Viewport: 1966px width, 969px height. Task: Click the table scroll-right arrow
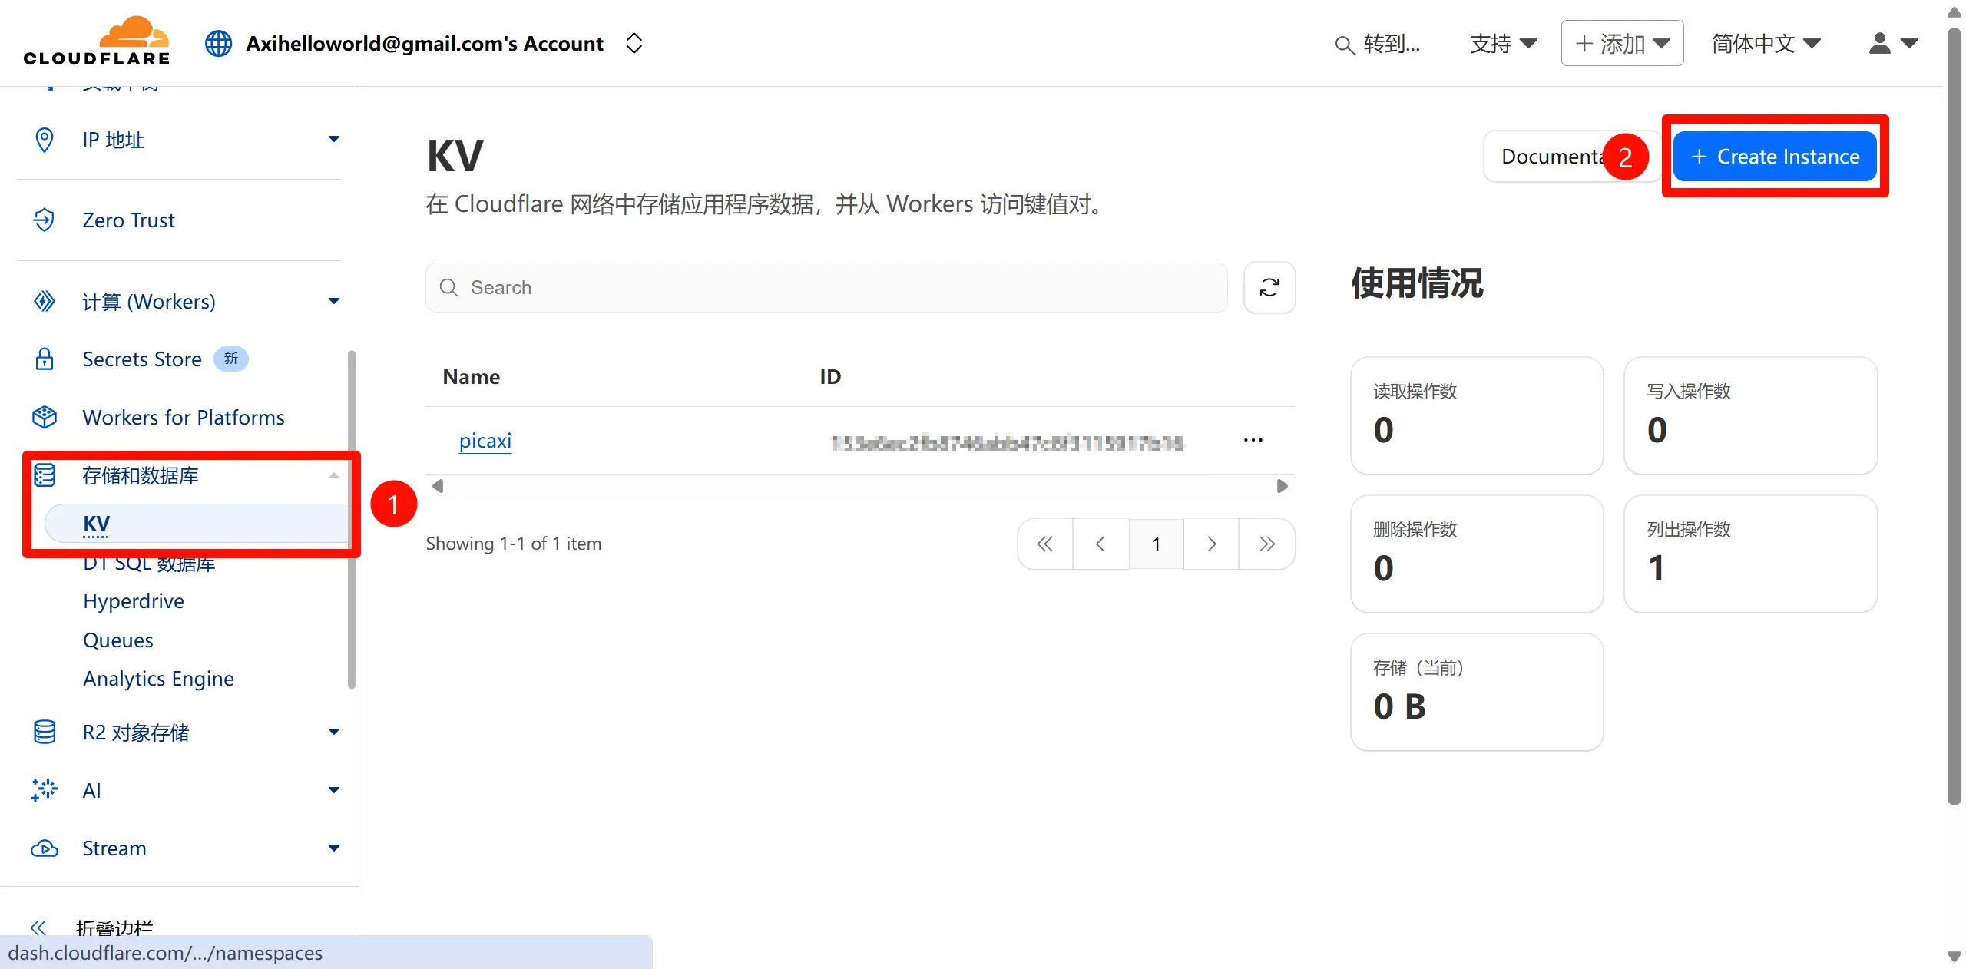(1282, 486)
